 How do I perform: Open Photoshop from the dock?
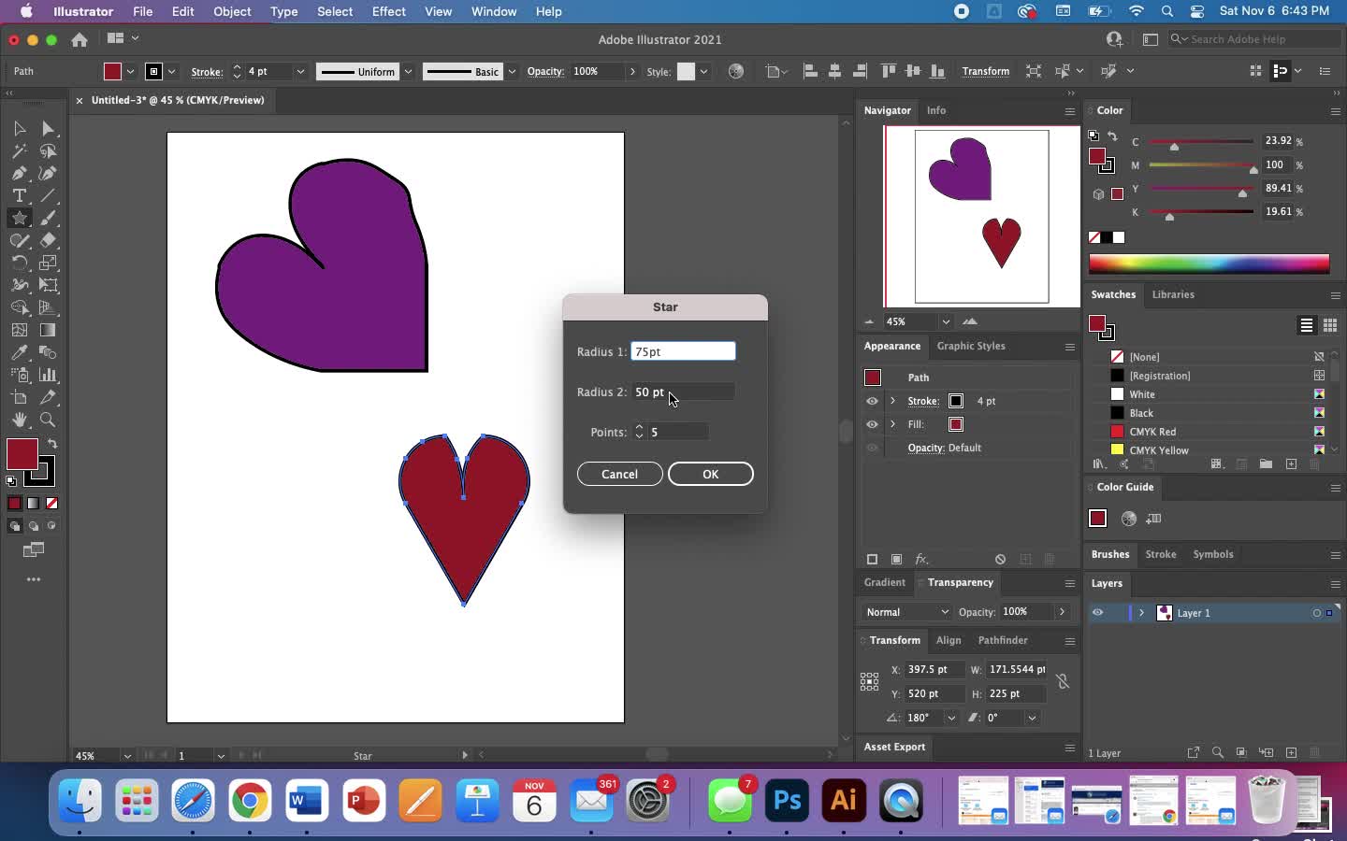pos(787,801)
